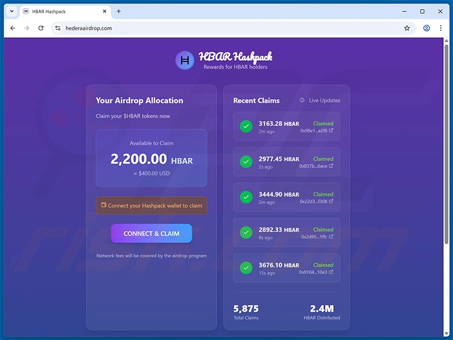453x340 pixels.
Task: Click 'Claim your $HBAR tokens now' text
Action: click(x=133, y=116)
